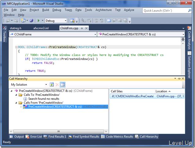Click the New Project toolbar icon
Screen dimensions: 195x148
[23, 20]
